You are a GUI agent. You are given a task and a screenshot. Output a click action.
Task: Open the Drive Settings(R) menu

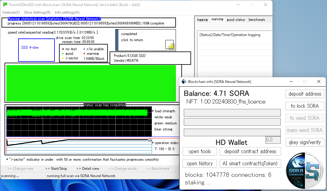37,12
